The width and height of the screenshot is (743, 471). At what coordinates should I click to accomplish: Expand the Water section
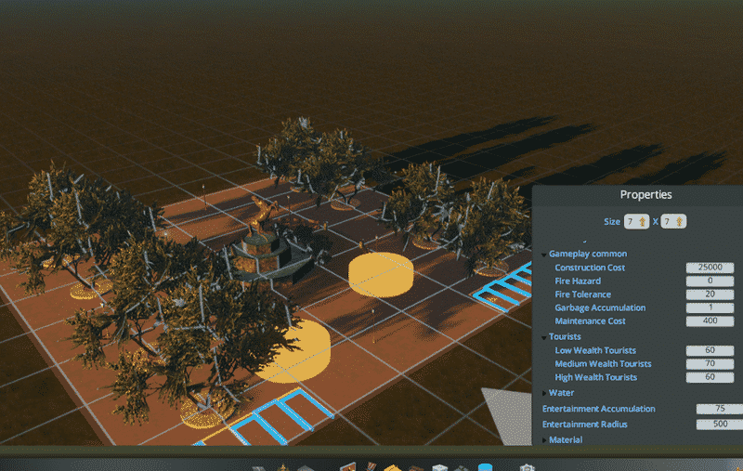[x=545, y=393]
